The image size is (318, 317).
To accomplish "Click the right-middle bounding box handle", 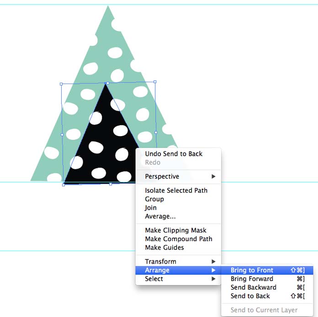I will click(156, 132).
